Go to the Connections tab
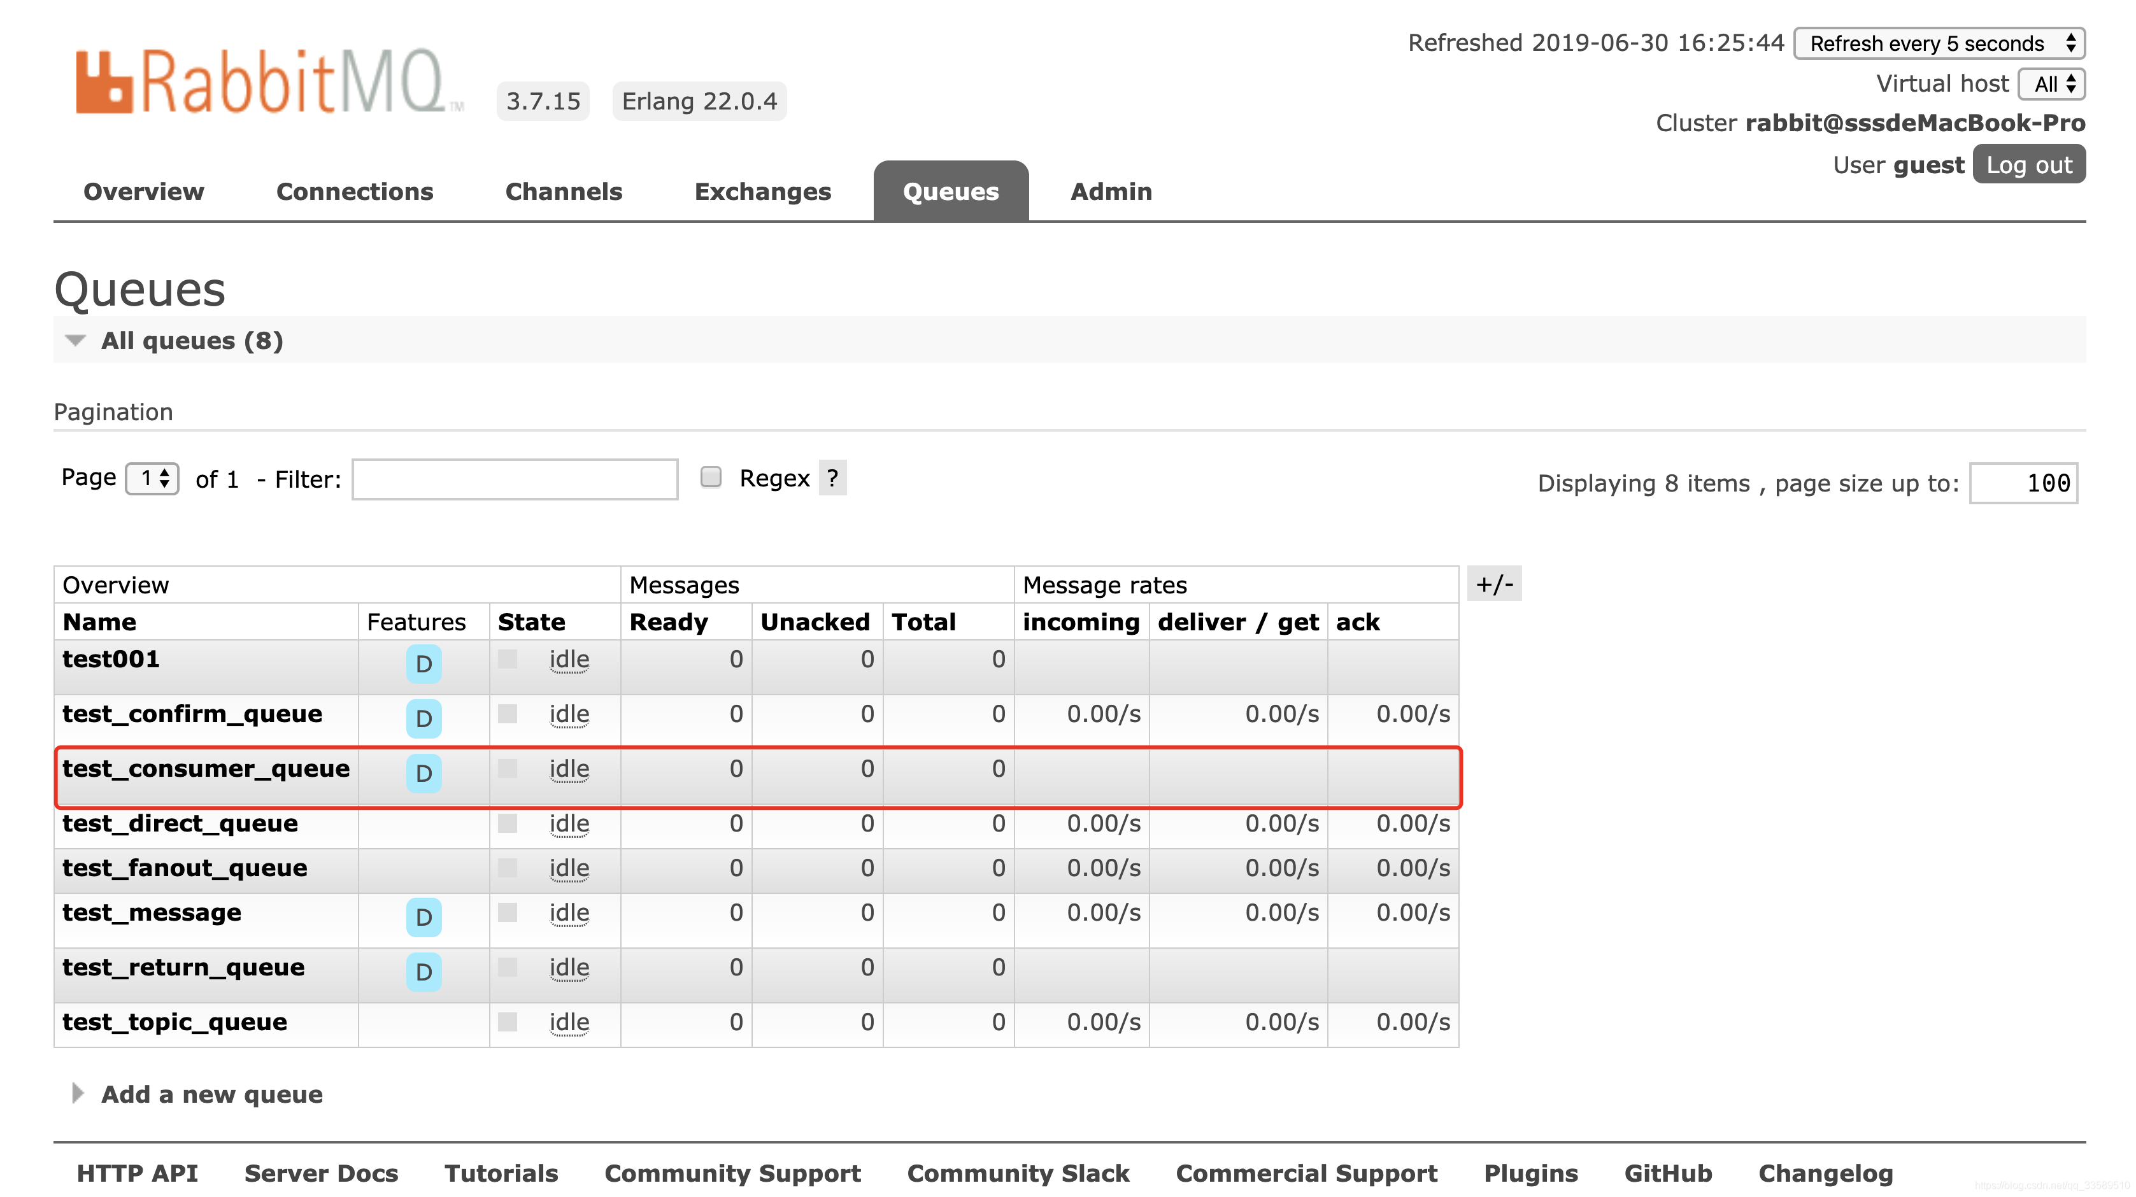2136x1197 pixels. click(354, 192)
